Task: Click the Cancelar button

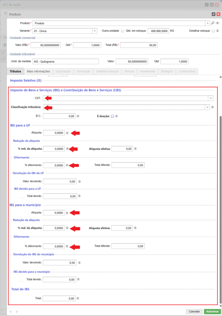Action: click(x=194, y=311)
